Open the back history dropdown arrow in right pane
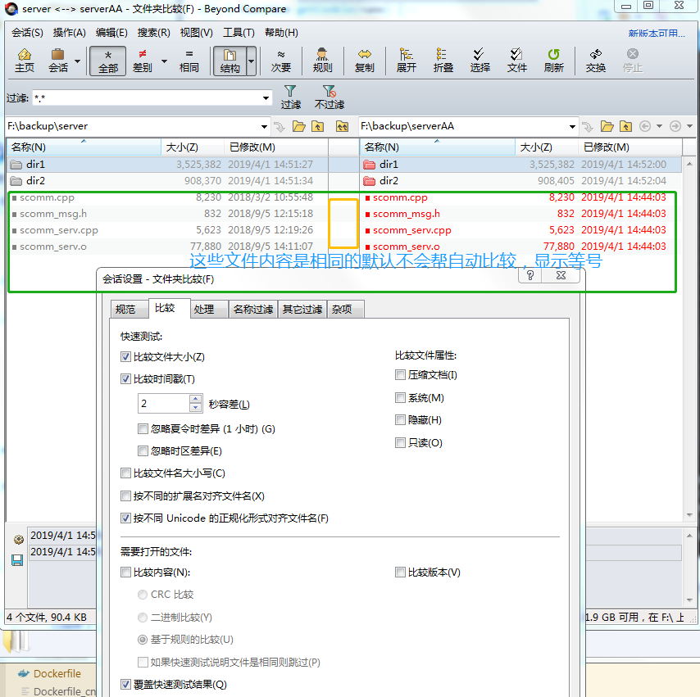The width and height of the screenshot is (700, 697). click(x=659, y=126)
